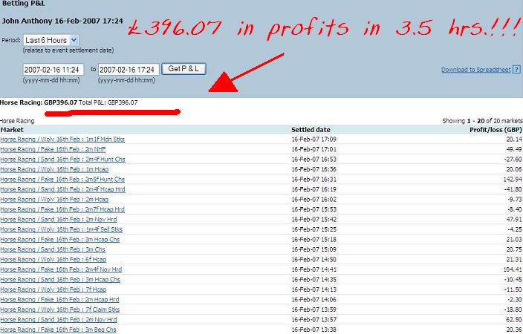Viewport: 523px width, 334px height.
Task: Click the Total P&L: GBP396.07 text
Action: [108, 102]
